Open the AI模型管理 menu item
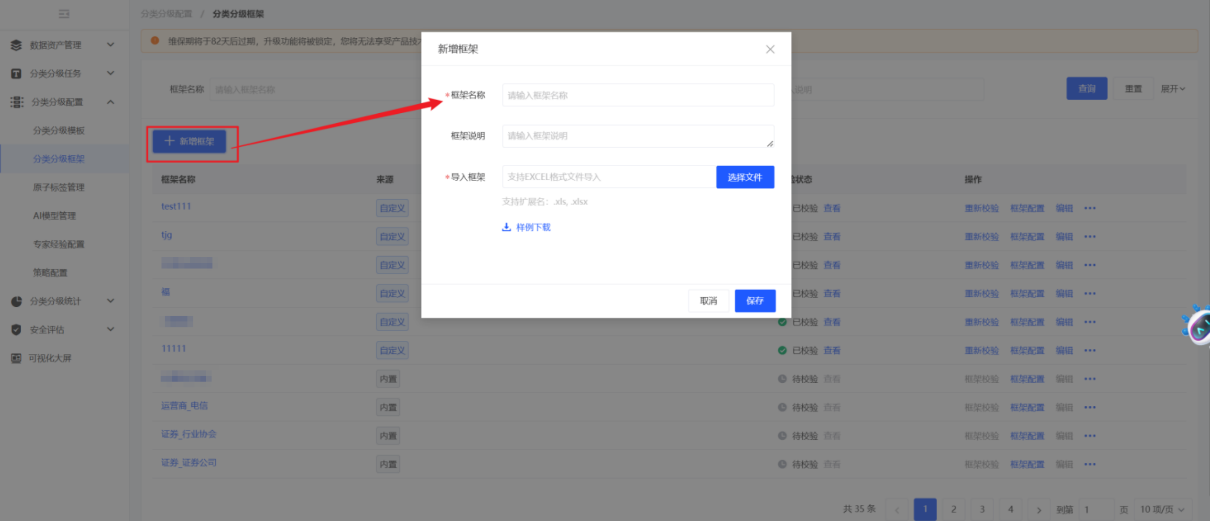Image resolution: width=1210 pixels, height=521 pixels. coord(54,216)
